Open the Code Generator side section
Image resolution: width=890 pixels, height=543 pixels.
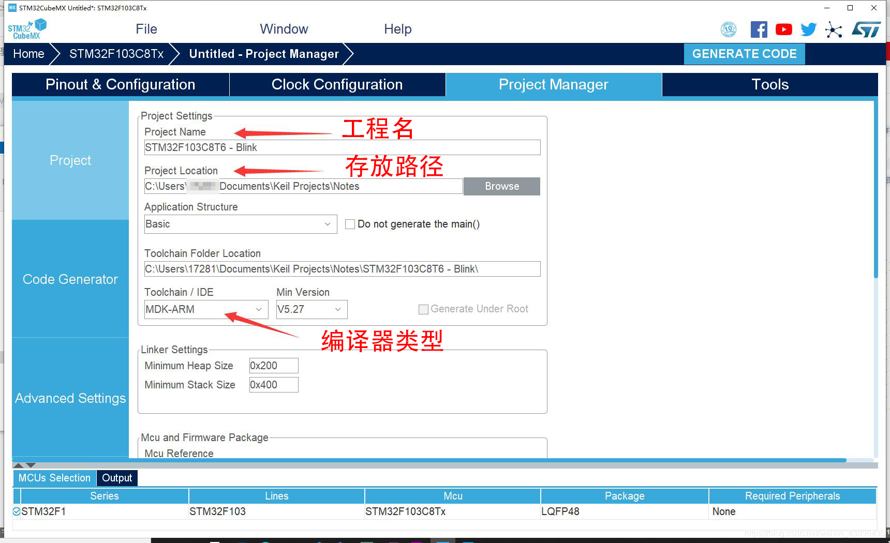click(x=70, y=279)
